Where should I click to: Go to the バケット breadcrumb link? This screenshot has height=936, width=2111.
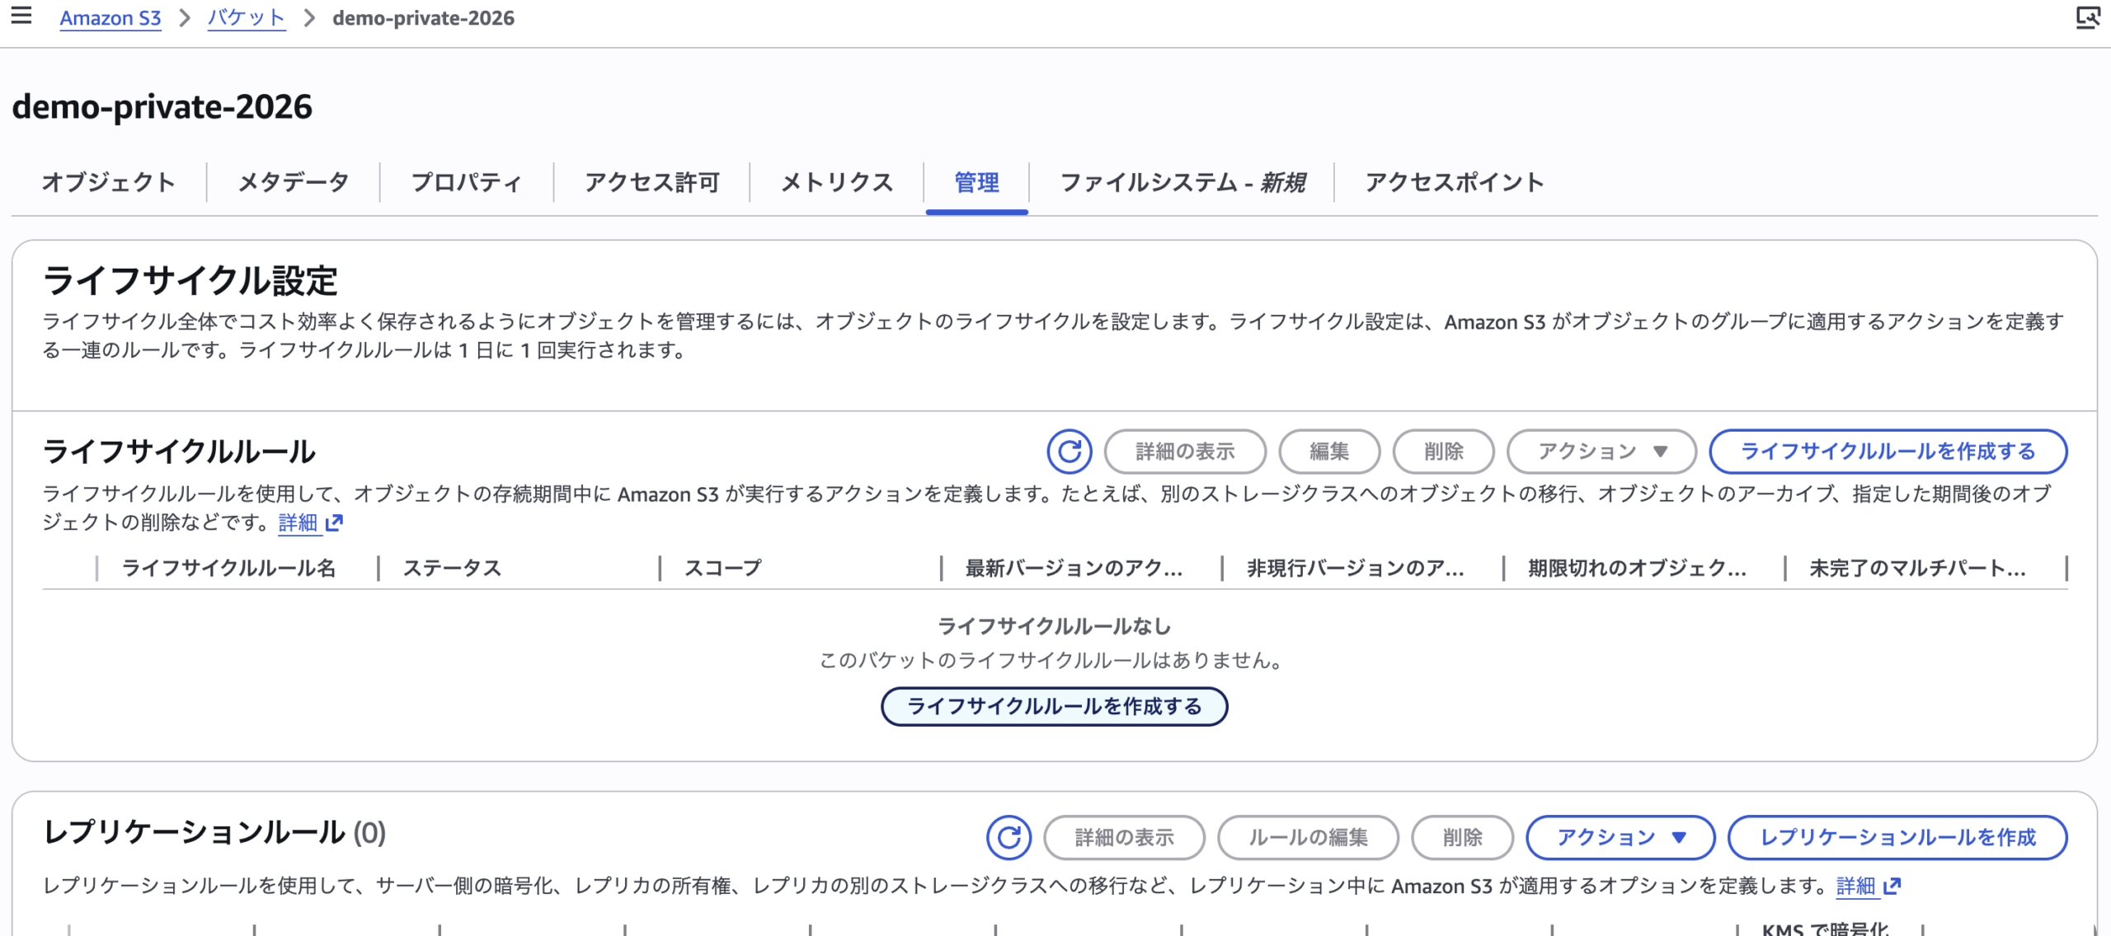[246, 18]
